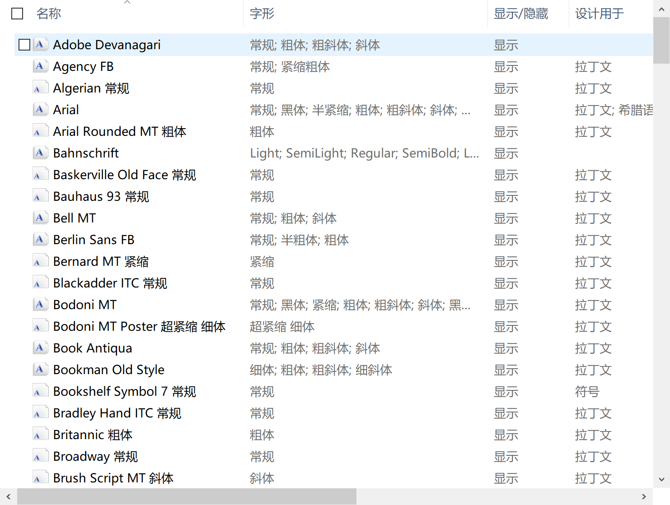Select Baskerville Old Face 常规 name

[125, 175]
